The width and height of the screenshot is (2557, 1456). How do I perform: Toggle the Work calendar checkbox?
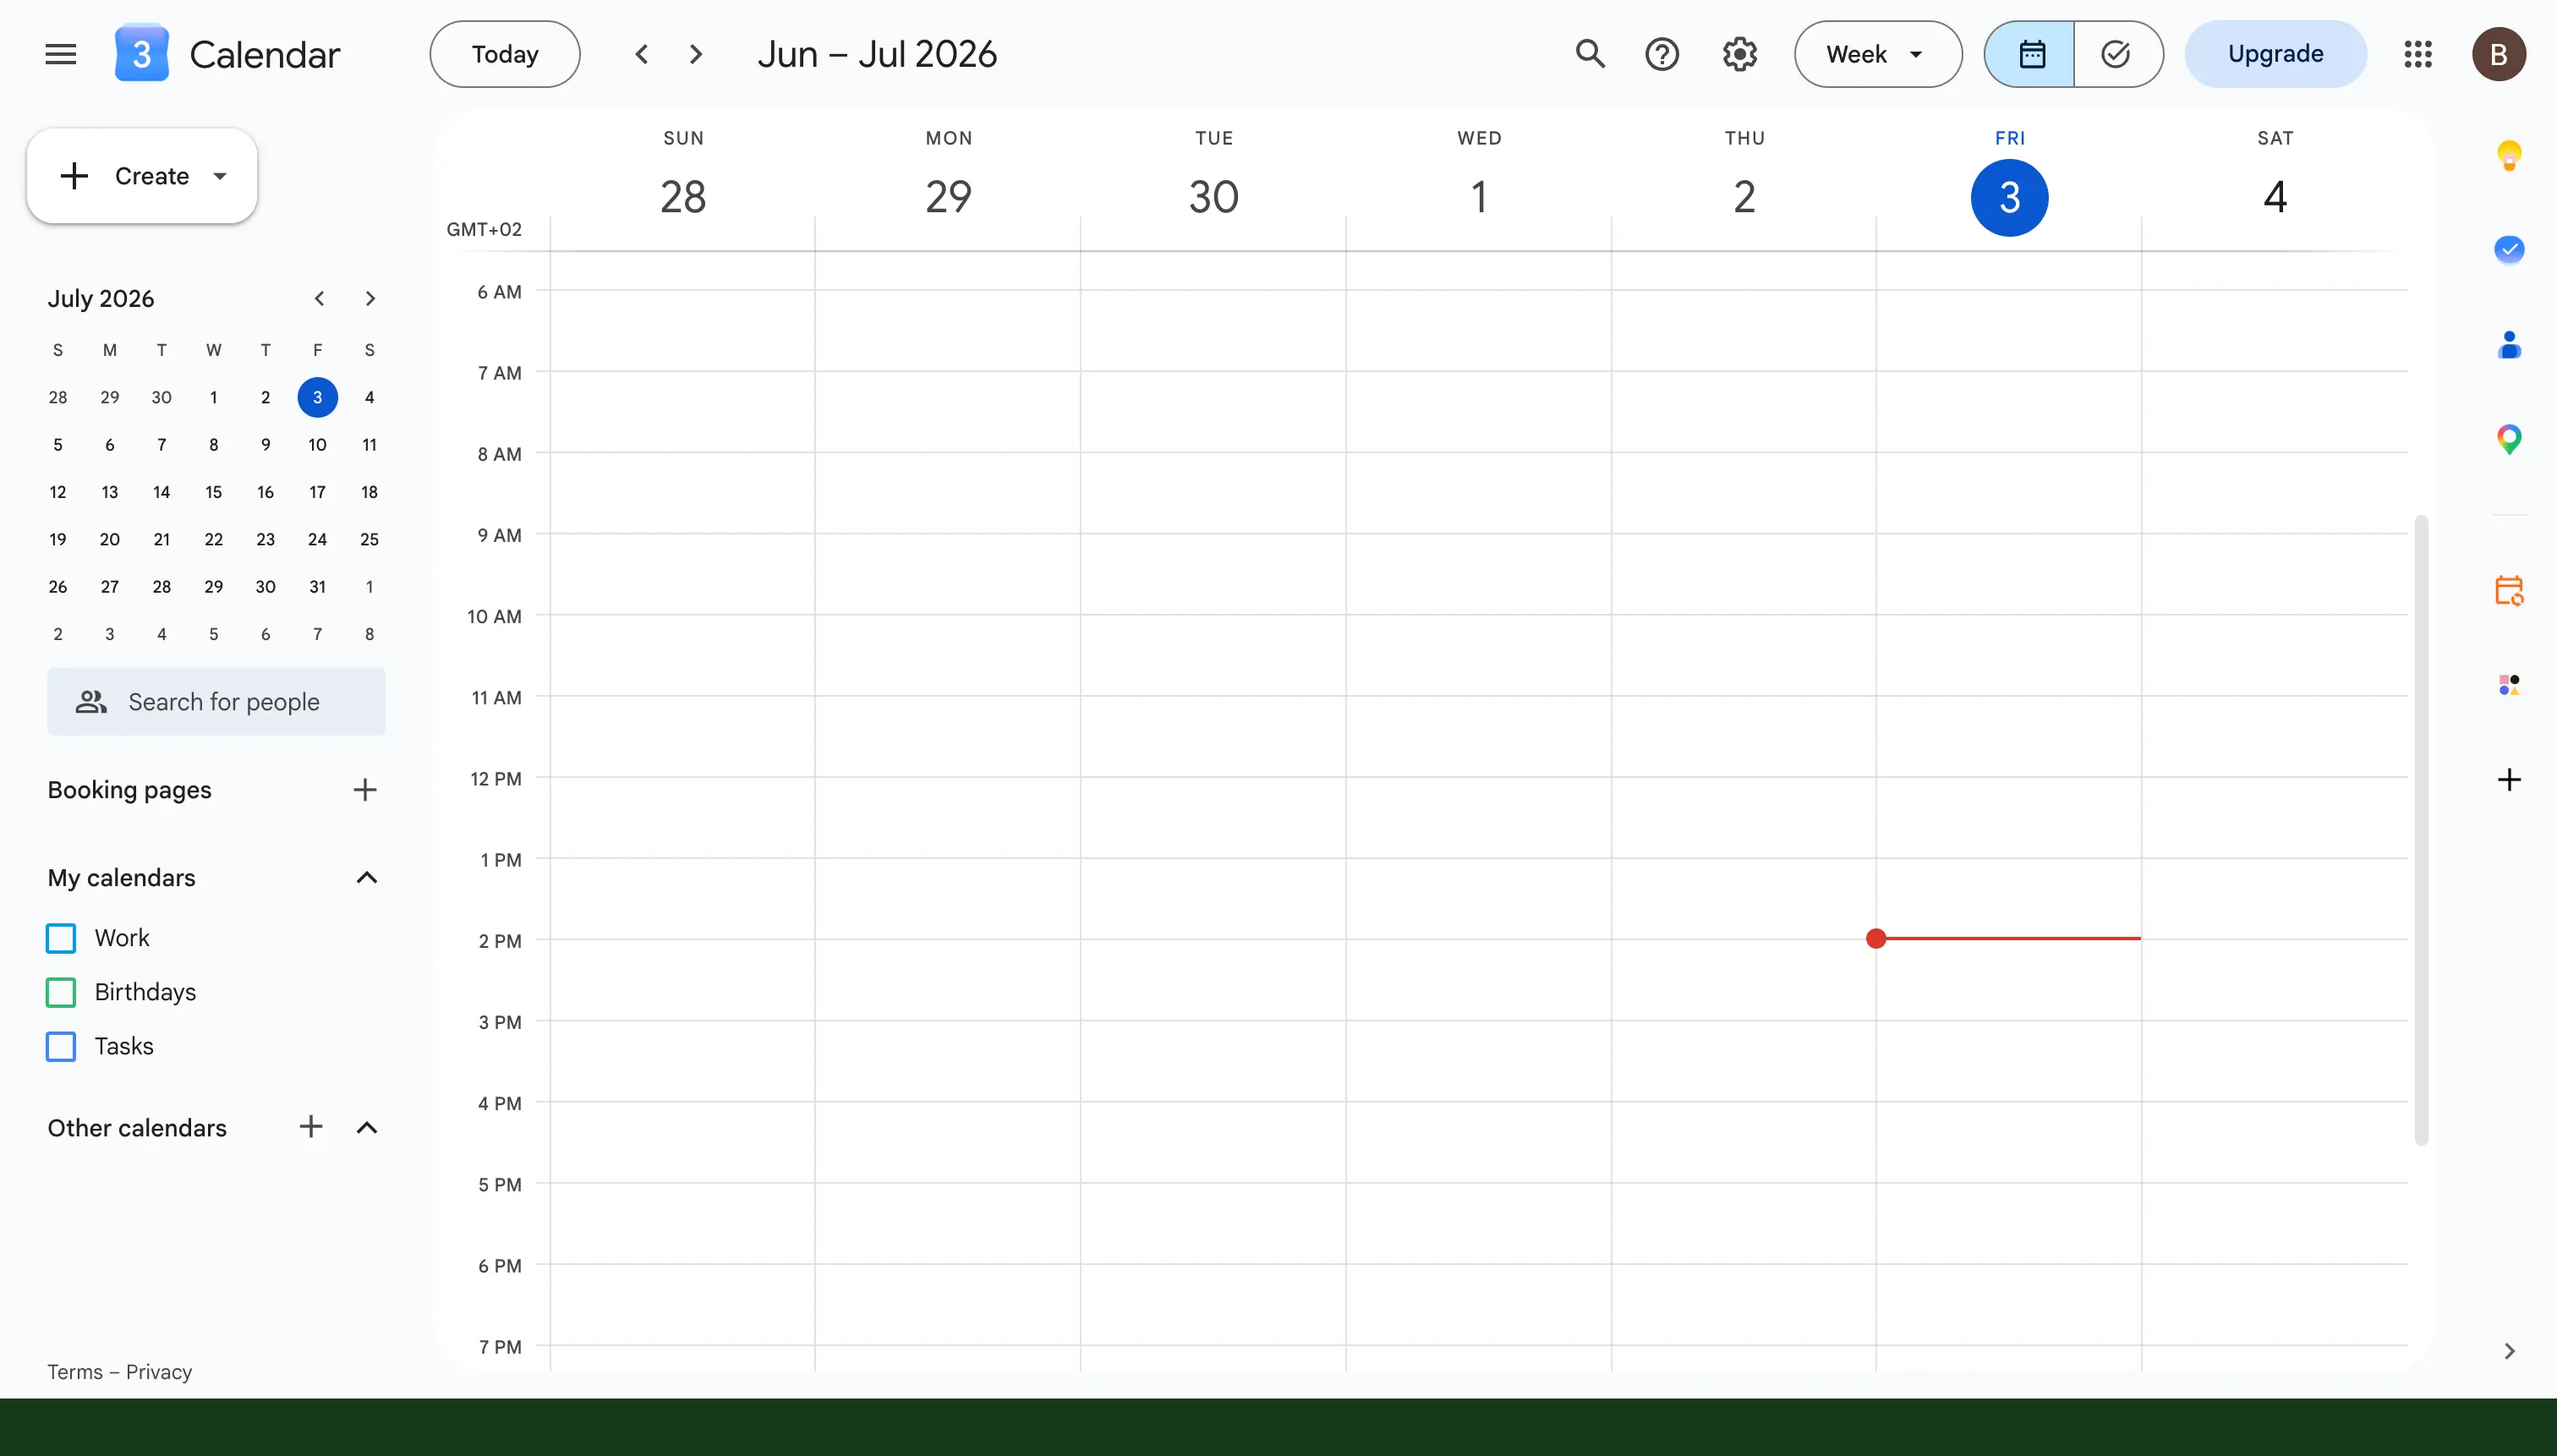61,938
